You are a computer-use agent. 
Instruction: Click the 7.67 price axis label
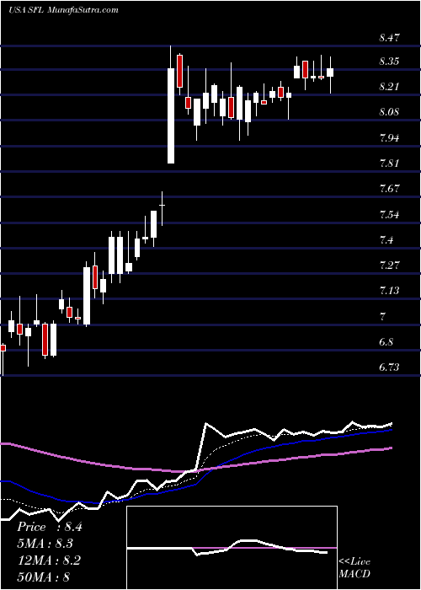click(390, 189)
